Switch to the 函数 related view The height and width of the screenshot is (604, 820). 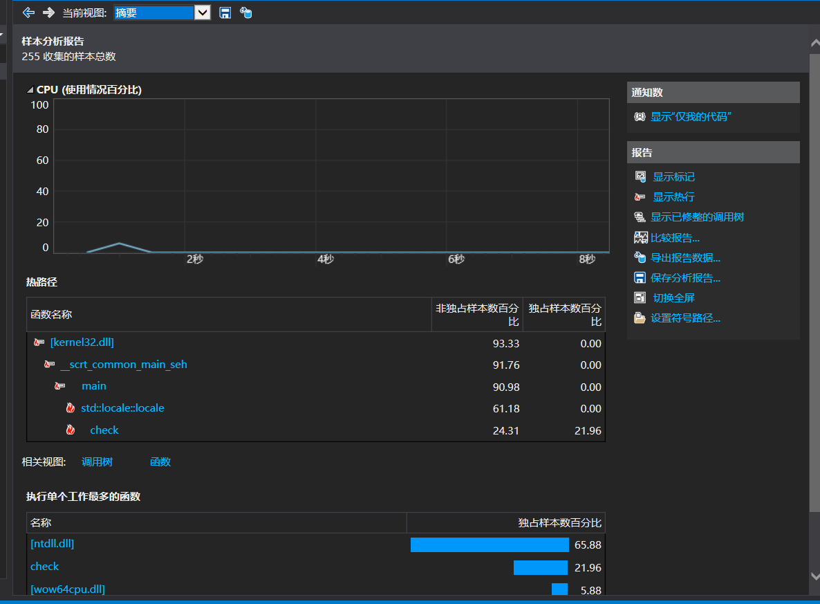pyautogui.click(x=160, y=461)
